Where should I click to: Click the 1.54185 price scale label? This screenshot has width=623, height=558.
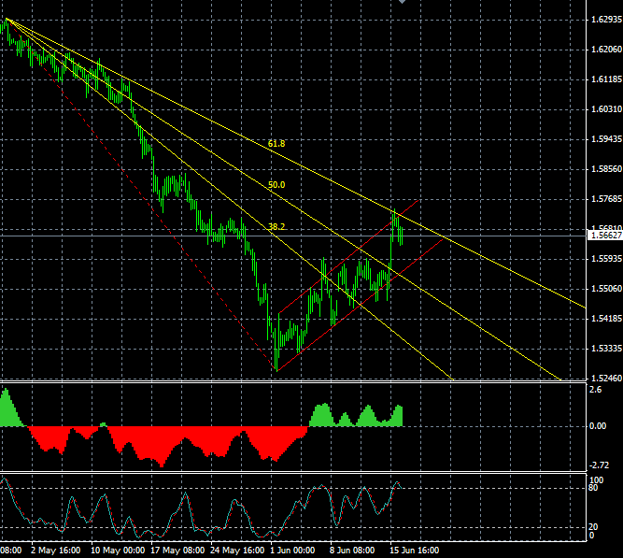click(x=606, y=318)
